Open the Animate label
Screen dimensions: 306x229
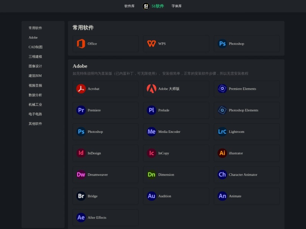(x=235, y=196)
